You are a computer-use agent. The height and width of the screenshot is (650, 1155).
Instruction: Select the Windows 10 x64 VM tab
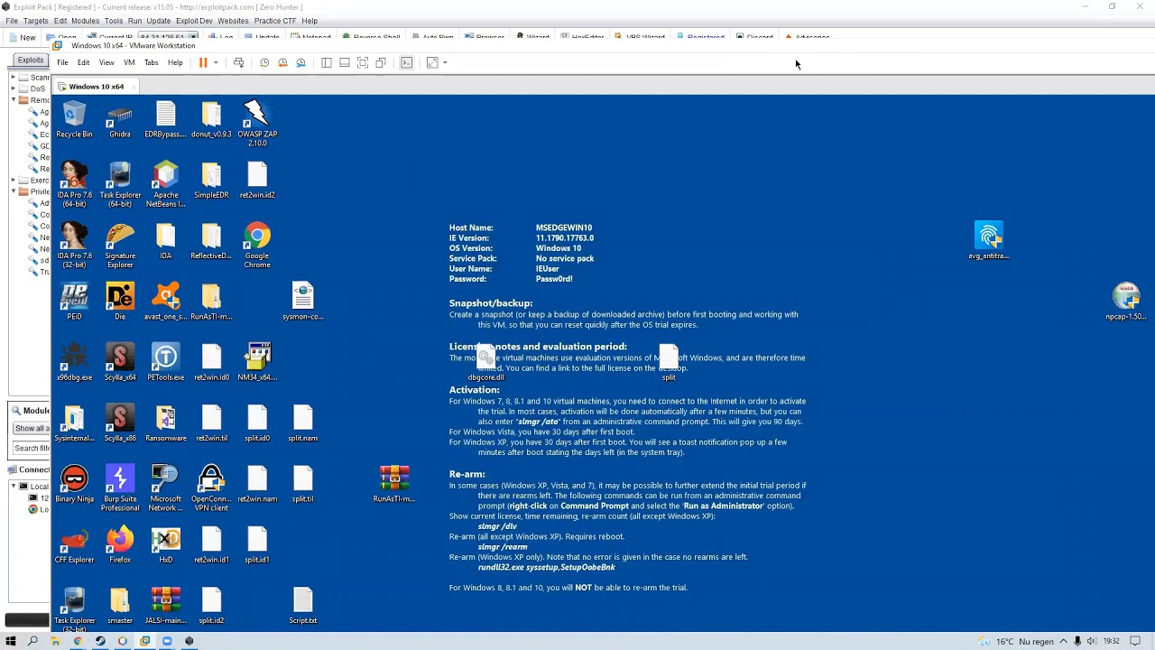(97, 87)
